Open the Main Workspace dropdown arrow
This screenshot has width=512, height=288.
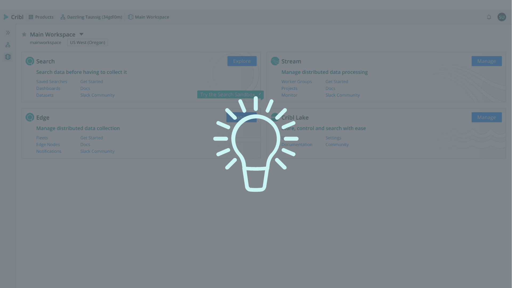pos(82,34)
